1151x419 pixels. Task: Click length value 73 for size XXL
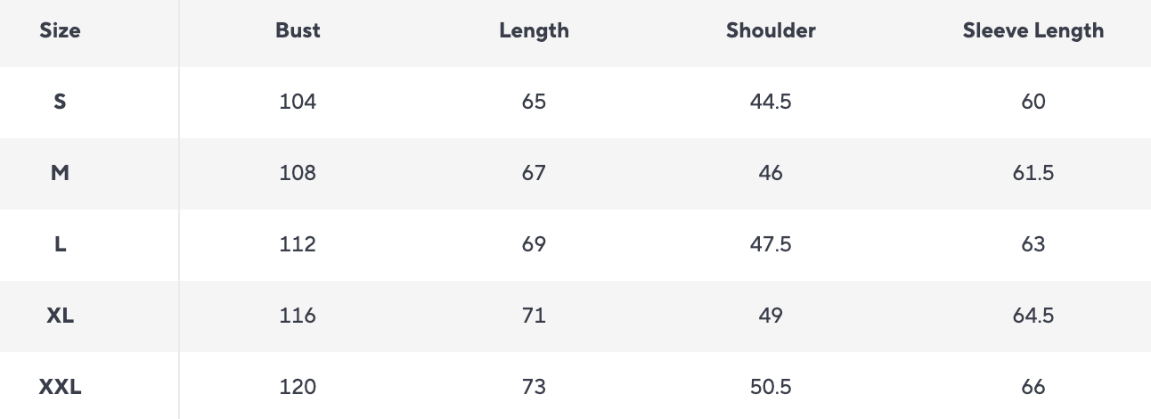[x=534, y=387]
